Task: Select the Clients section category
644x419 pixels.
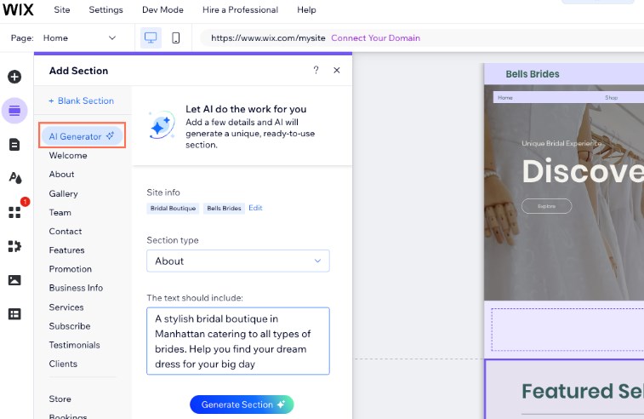Action: coord(63,364)
